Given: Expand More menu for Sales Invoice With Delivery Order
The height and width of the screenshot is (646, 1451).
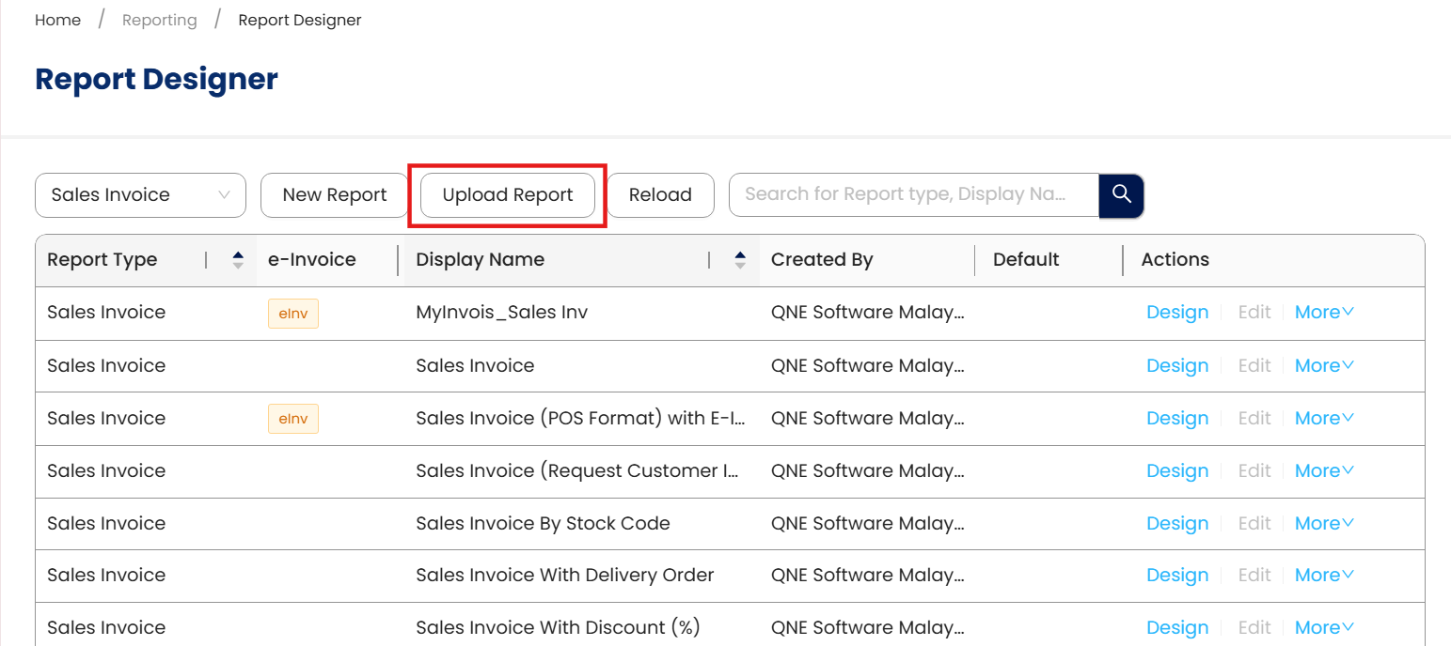Looking at the screenshot, I should click(x=1324, y=576).
